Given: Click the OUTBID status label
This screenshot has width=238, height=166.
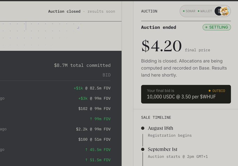Looking at the screenshot, I should click(217, 91).
